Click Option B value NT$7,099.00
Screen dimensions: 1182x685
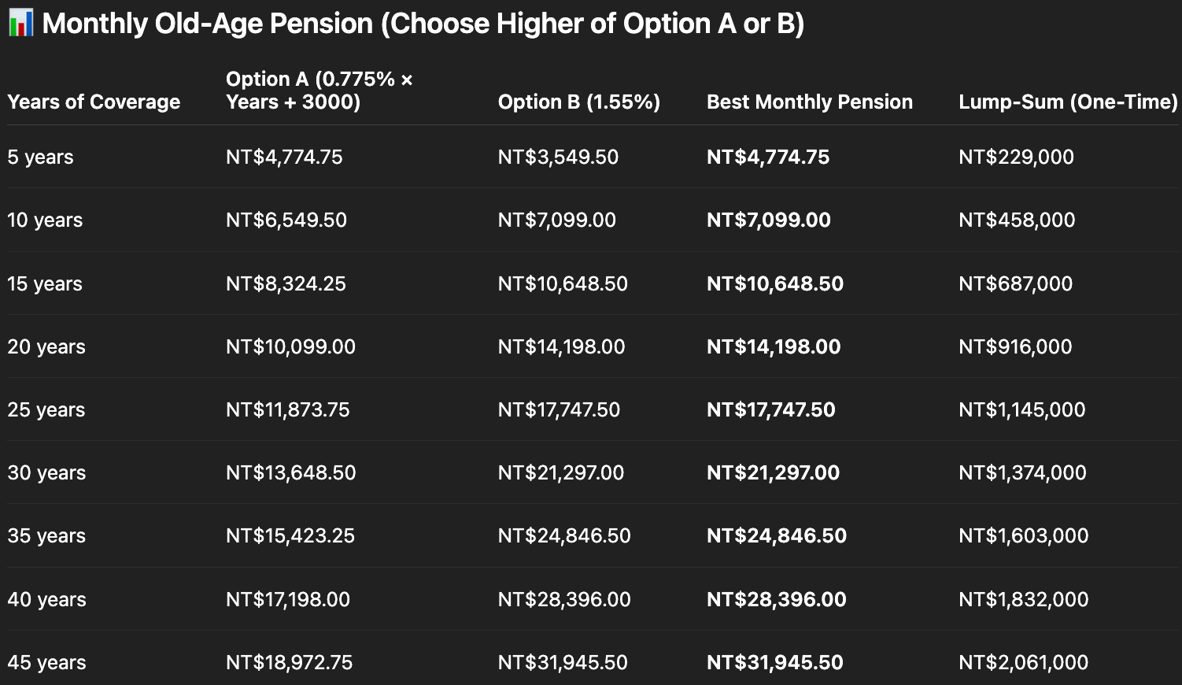click(x=557, y=220)
